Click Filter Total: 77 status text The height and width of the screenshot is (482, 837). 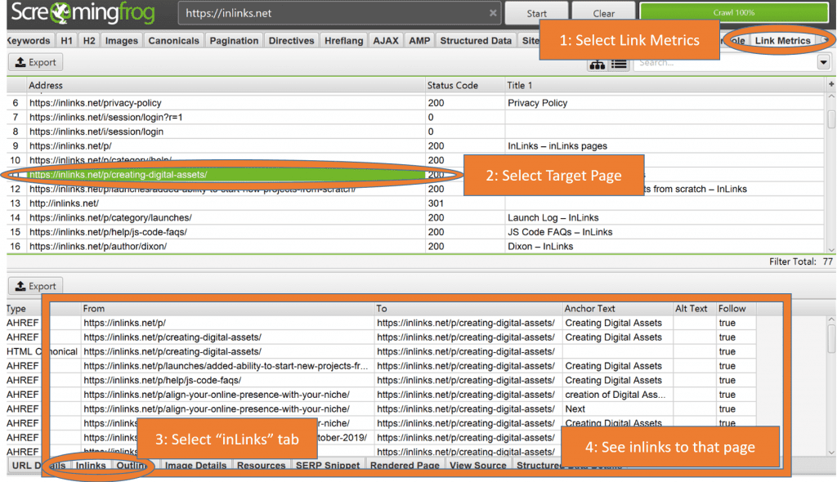pos(800,261)
